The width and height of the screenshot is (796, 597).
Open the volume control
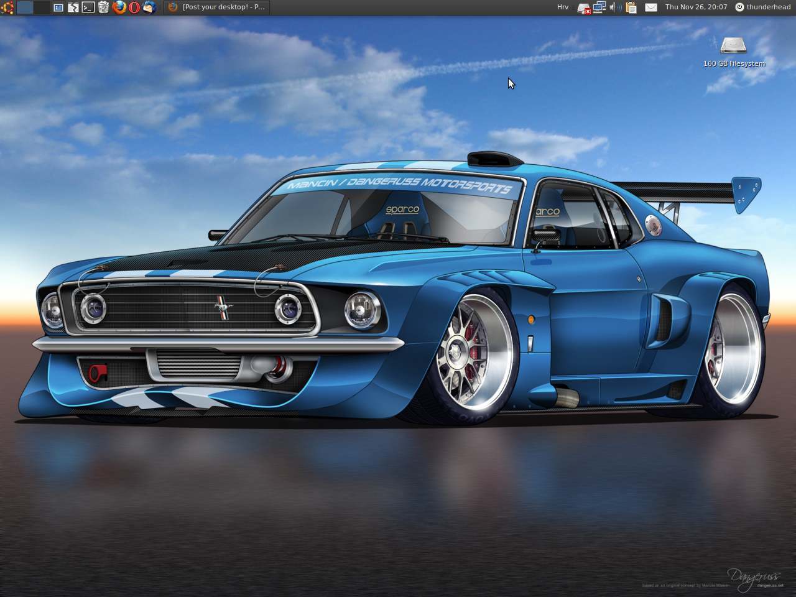pyautogui.click(x=615, y=7)
